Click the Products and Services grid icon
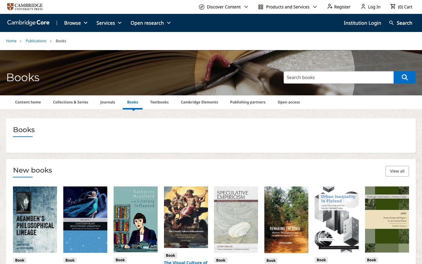 261,7
